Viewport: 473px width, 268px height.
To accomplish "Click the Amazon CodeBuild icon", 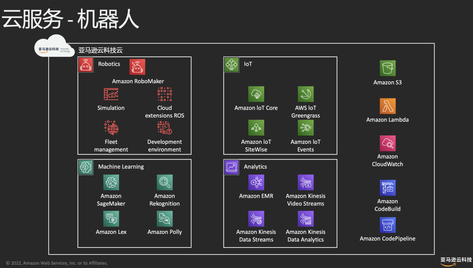I will click(x=388, y=188).
